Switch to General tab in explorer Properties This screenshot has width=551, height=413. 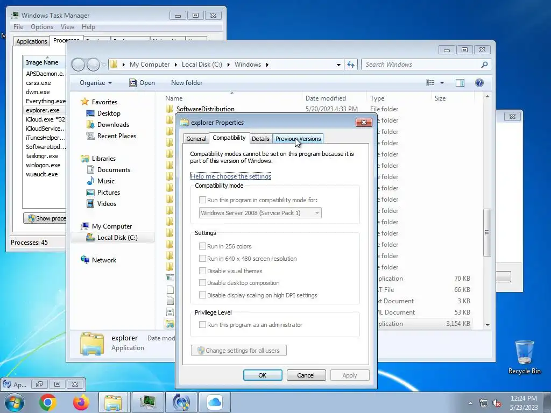click(x=196, y=139)
